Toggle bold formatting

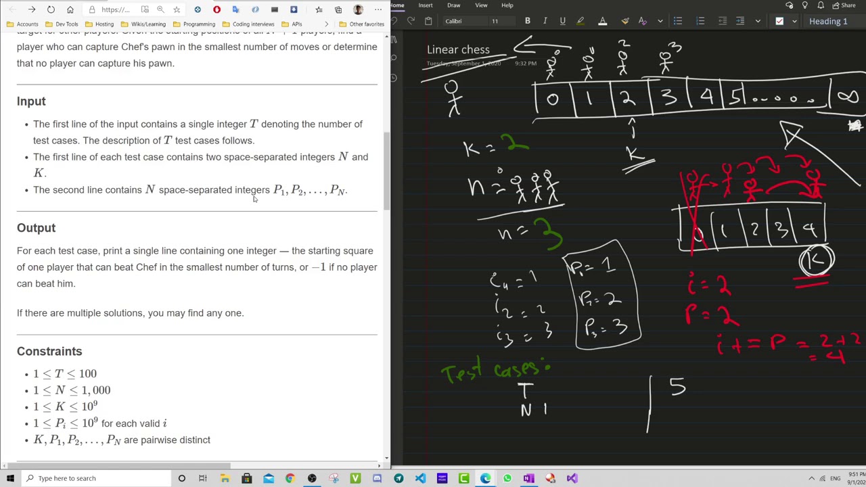(528, 21)
